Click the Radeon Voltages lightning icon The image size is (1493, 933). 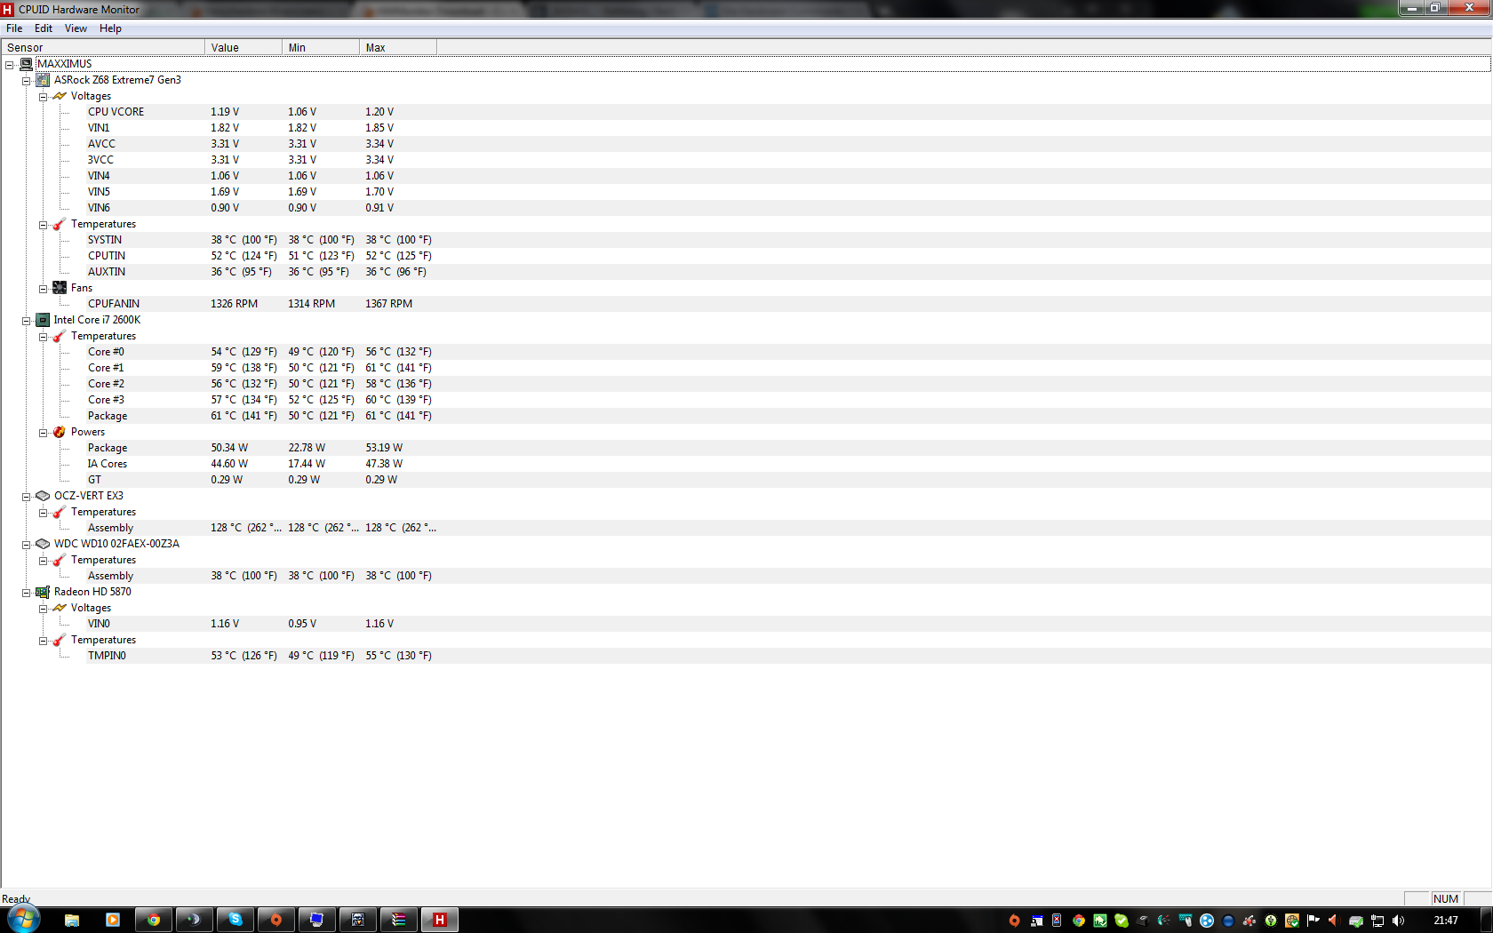[x=60, y=608]
